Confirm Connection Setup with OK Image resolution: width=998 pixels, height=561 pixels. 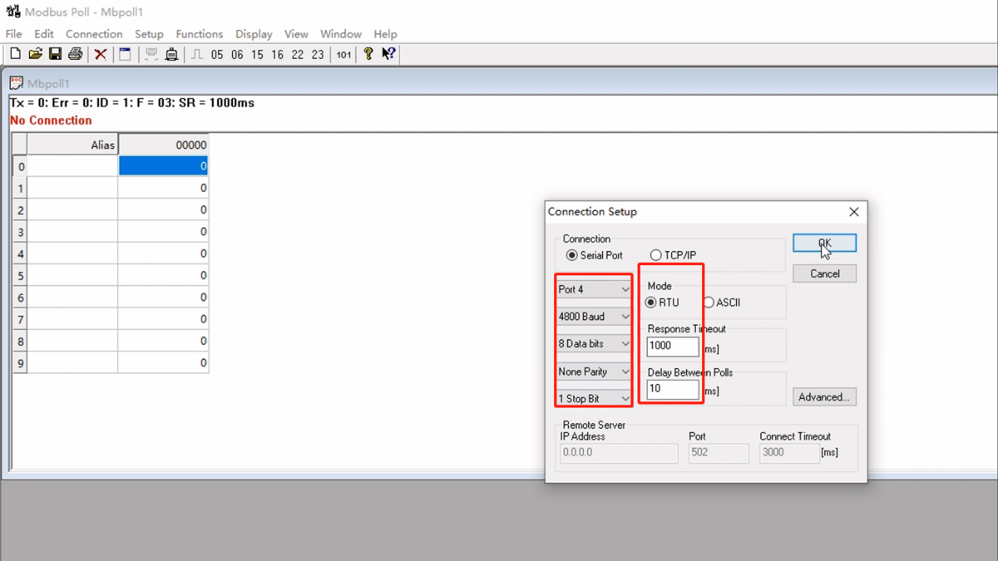pyautogui.click(x=824, y=242)
